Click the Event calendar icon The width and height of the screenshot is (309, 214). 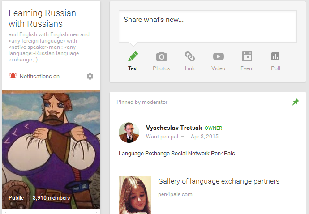point(247,56)
